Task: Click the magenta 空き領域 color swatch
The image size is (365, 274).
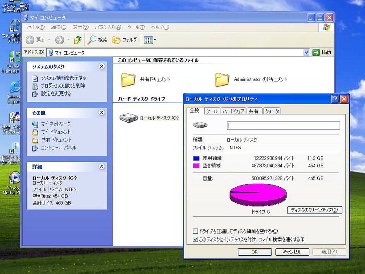Action: (x=196, y=166)
